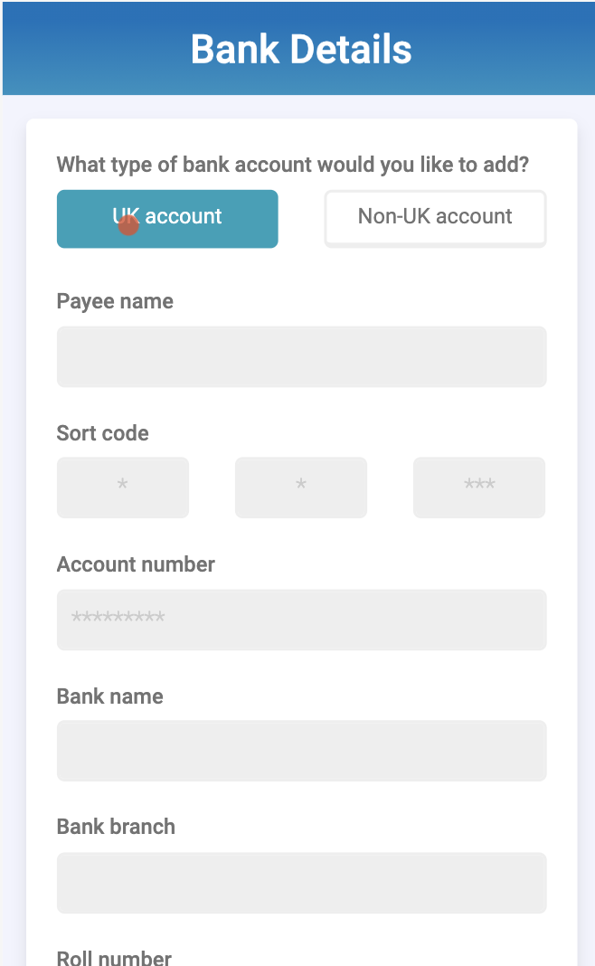Click the Roll number label
595x966 pixels.
114,958
